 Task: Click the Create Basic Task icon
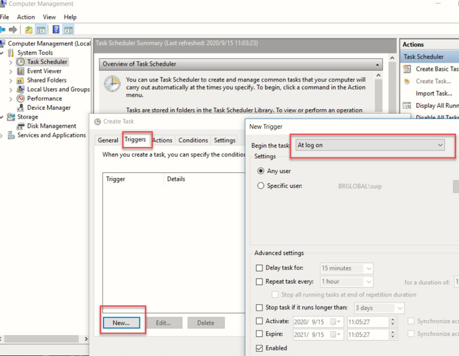[407, 69]
